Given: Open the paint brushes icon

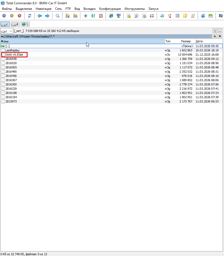Looking at the screenshot, I should tap(170, 16).
